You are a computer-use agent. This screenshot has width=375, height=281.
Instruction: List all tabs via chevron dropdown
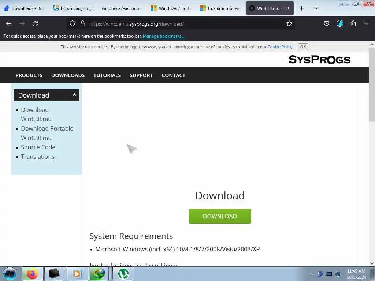(x=316, y=8)
